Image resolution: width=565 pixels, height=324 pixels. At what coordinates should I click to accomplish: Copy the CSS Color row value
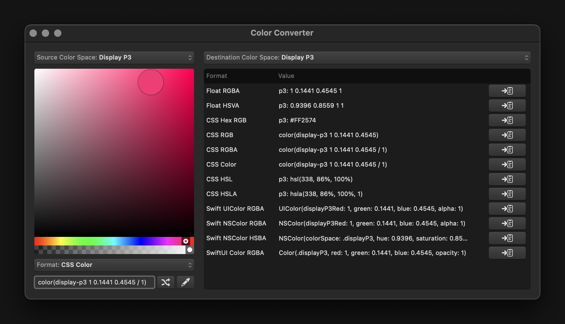(x=507, y=164)
